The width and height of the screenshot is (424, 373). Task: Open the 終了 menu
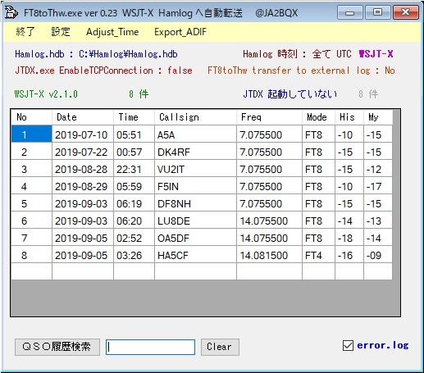(x=25, y=32)
